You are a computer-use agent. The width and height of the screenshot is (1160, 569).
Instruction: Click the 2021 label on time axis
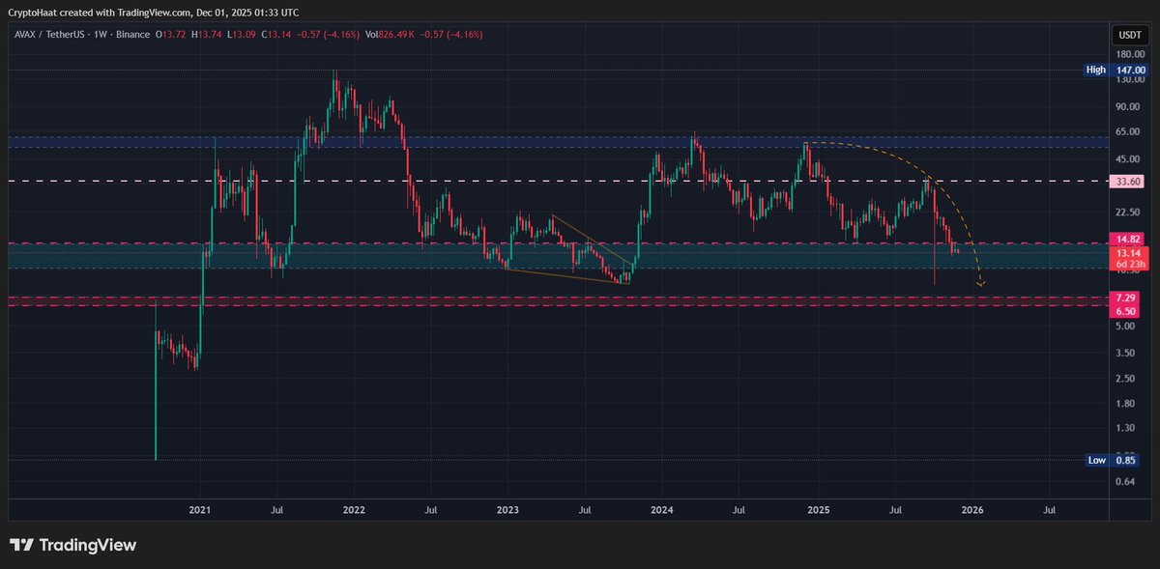pos(199,508)
